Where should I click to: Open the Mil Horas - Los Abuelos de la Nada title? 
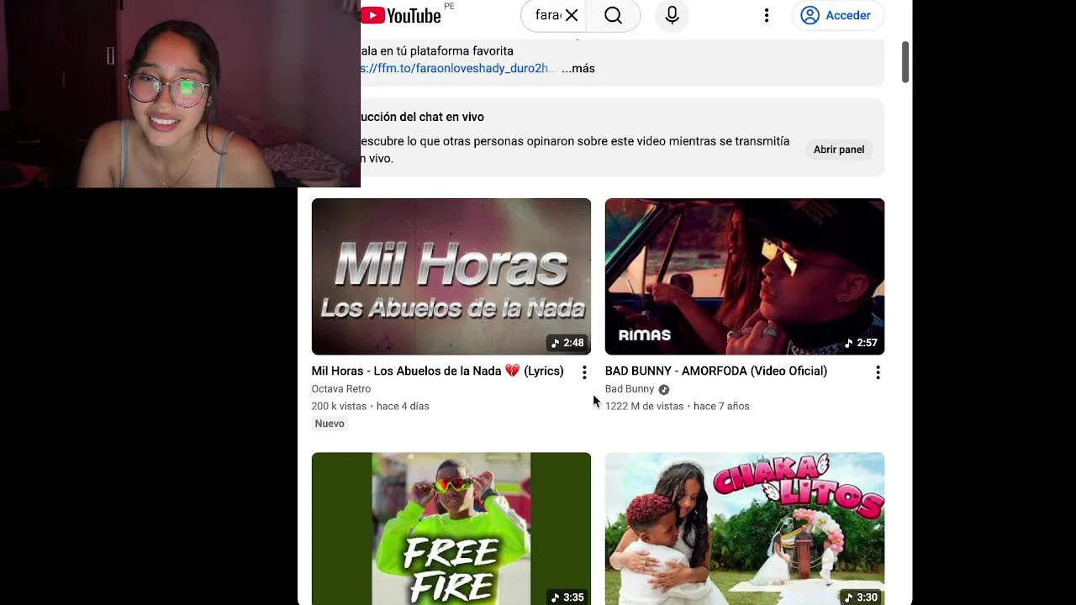(x=437, y=371)
